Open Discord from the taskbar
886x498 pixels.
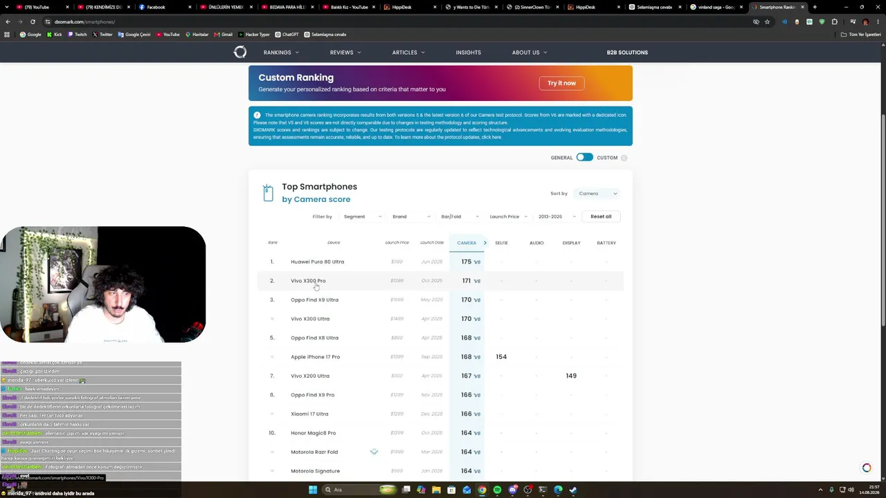(x=512, y=490)
